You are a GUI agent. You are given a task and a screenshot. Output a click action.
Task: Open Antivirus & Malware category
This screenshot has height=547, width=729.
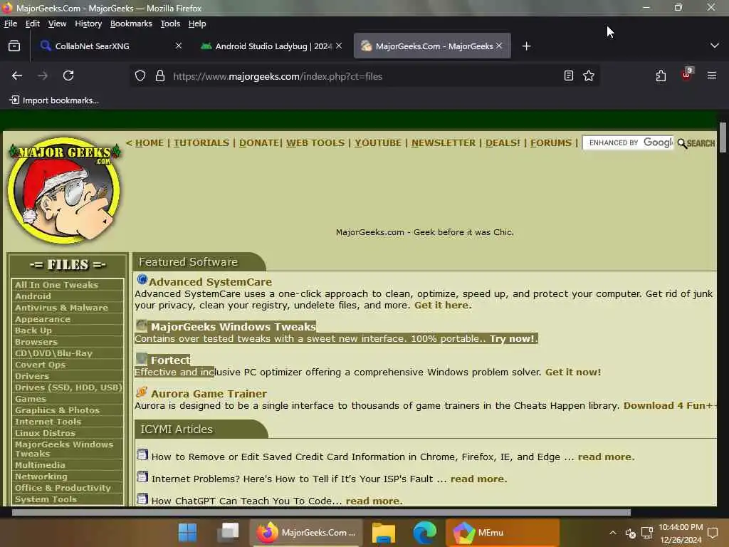61,308
